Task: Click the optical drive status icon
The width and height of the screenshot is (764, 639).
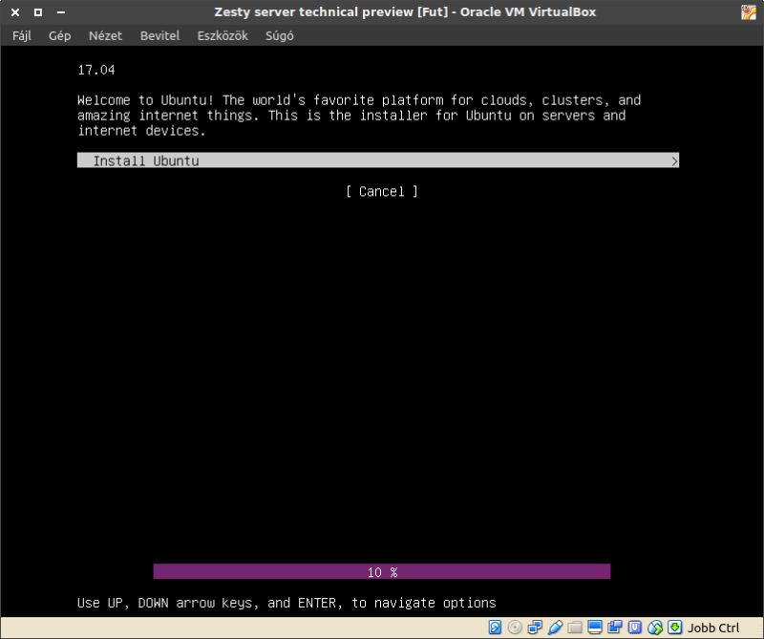Action: [x=515, y=628]
